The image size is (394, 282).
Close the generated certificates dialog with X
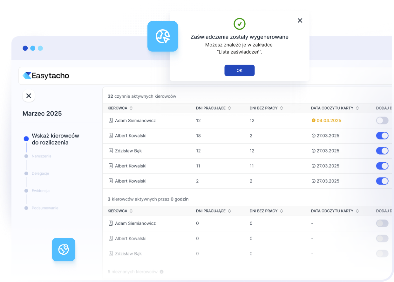pyautogui.click(x=300, y=20)
